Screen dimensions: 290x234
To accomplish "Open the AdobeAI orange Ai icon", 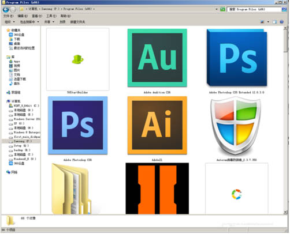I will click(157, 125).
